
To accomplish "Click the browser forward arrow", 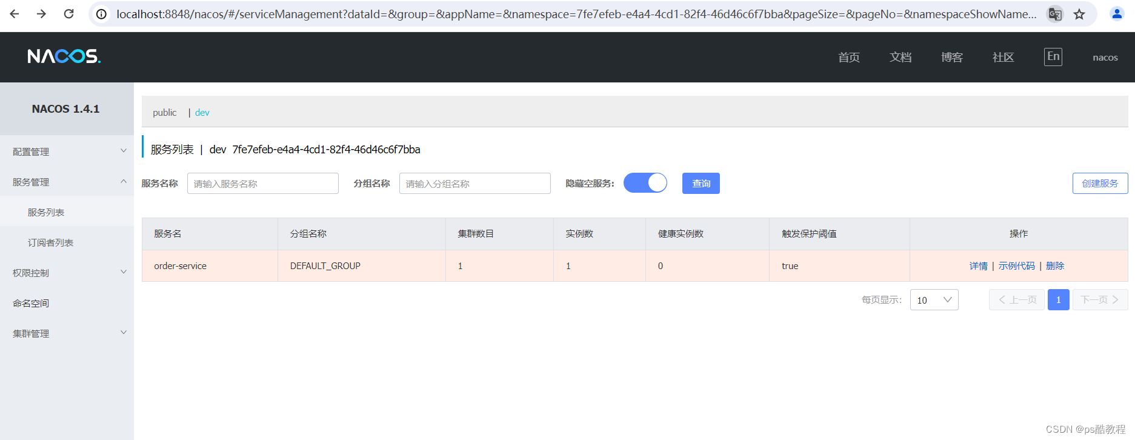I will click(x=41, y=14).
